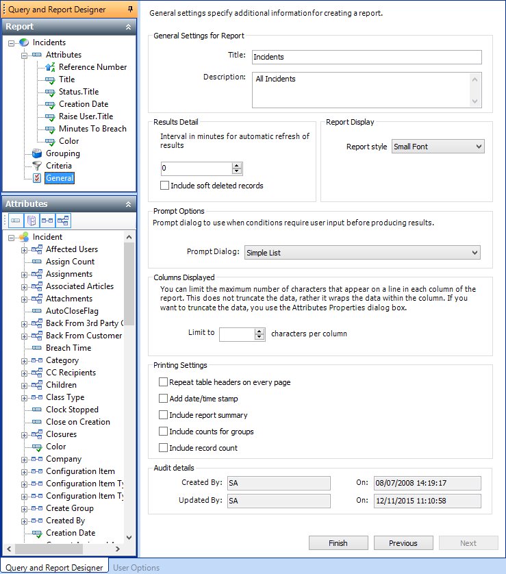Select Associated Articles in Attributes tree
Image resolution: width=506 pixels, height=574 pixels.
coord(79,286)
